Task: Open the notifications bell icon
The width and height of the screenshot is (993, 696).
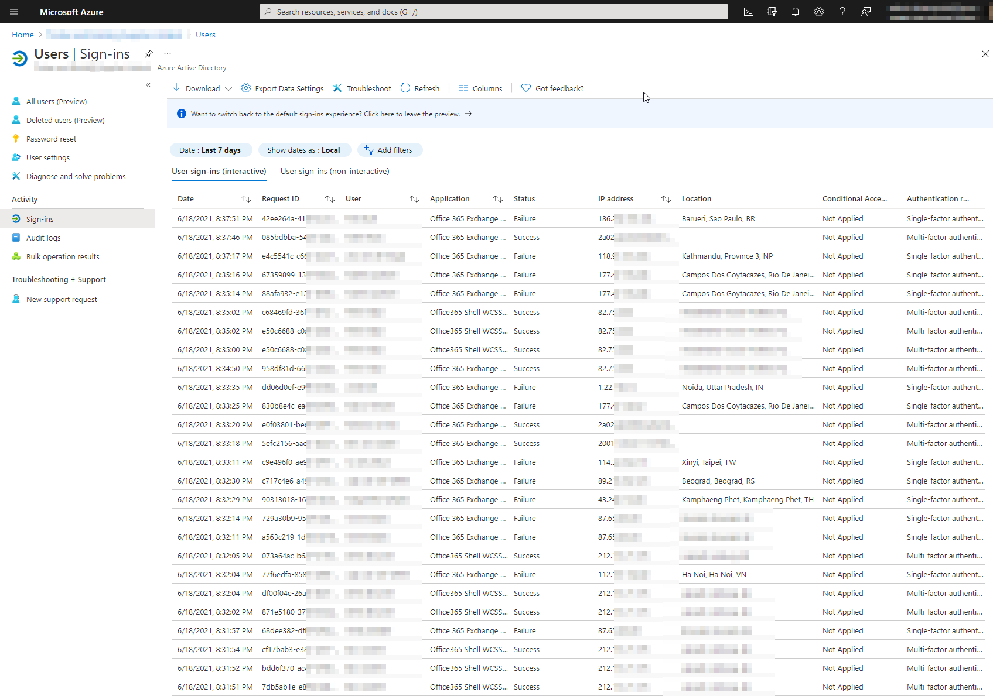Action: point(795,12)
